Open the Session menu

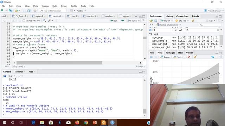(x=45, y=6)
